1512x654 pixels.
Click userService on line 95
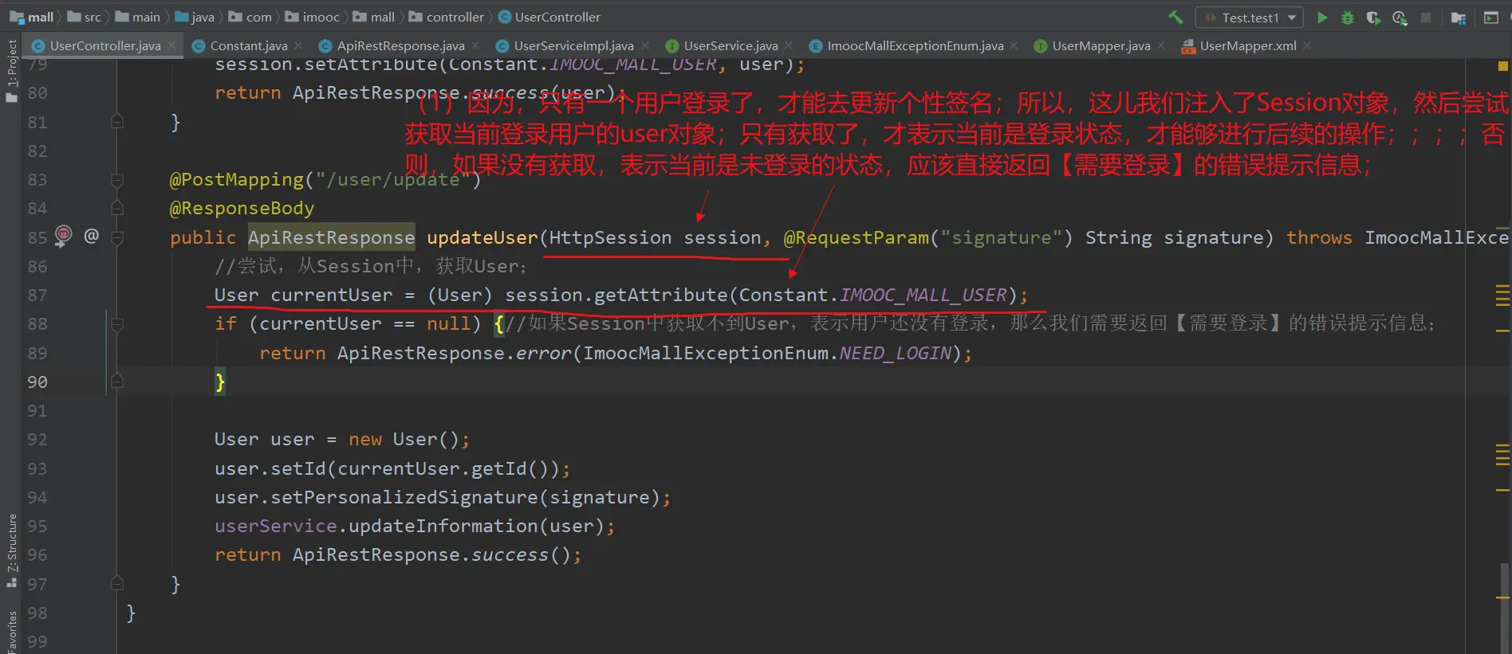[276, 526]
